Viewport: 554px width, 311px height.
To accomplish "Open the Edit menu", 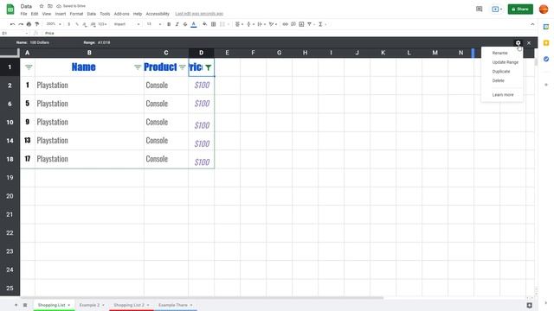I will click(35, 14).
